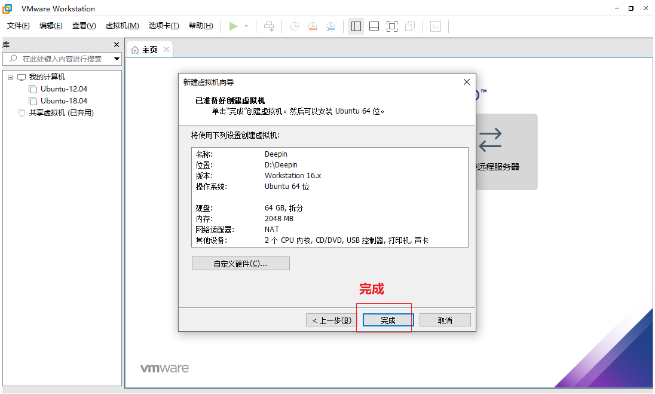Click the 硬盘 64 GB row
This screenshot has width=655, height=394.
[329, 208]
